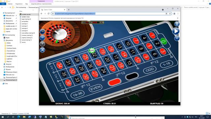Double the bet with the x2 button
211x119 pixels.
pyautogui.click(x=177, y=38)
